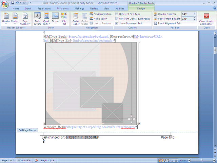Change language from English (U.S.)
The width and height of the screenshot is (217, 163).
point(48,161)
